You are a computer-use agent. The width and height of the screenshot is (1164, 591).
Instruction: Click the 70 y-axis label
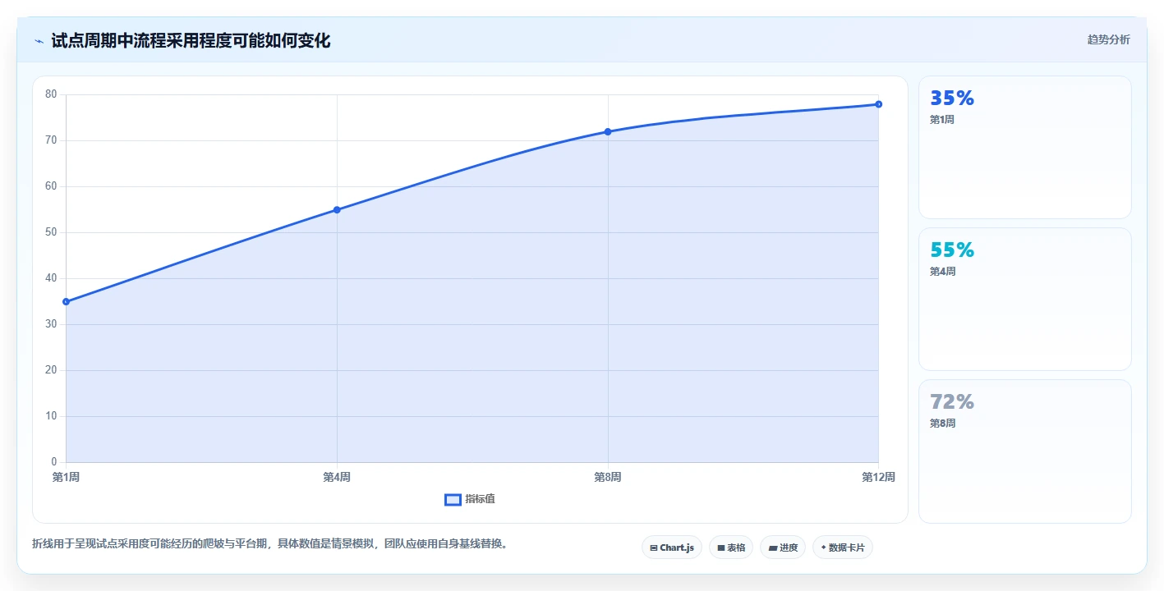pos(51,140)
